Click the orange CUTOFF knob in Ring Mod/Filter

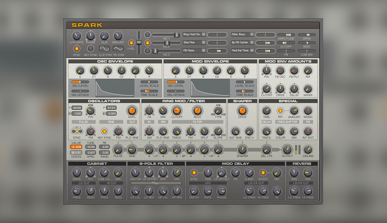coord(177,111)
